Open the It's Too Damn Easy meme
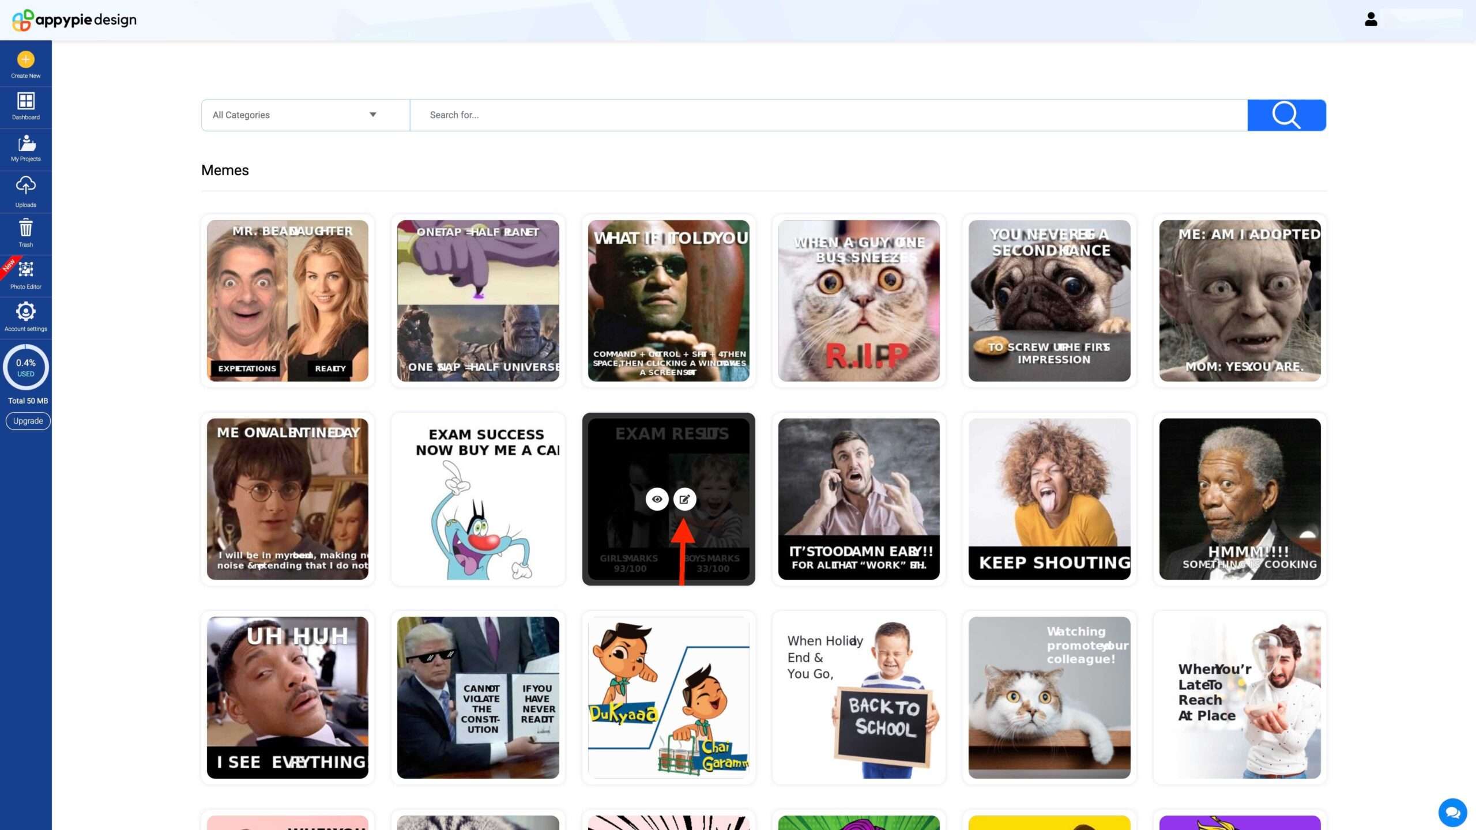The width and height of the screenshot is (1476, 830). point(859,499)
